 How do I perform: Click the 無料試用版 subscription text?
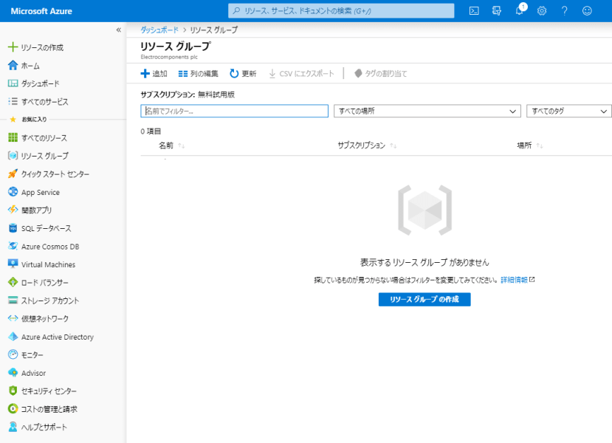[x=216, y=95]
